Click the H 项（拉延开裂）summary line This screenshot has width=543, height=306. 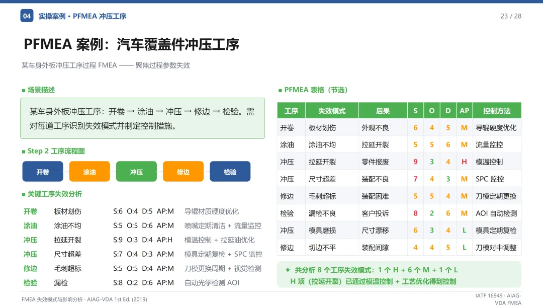(373, 281)
